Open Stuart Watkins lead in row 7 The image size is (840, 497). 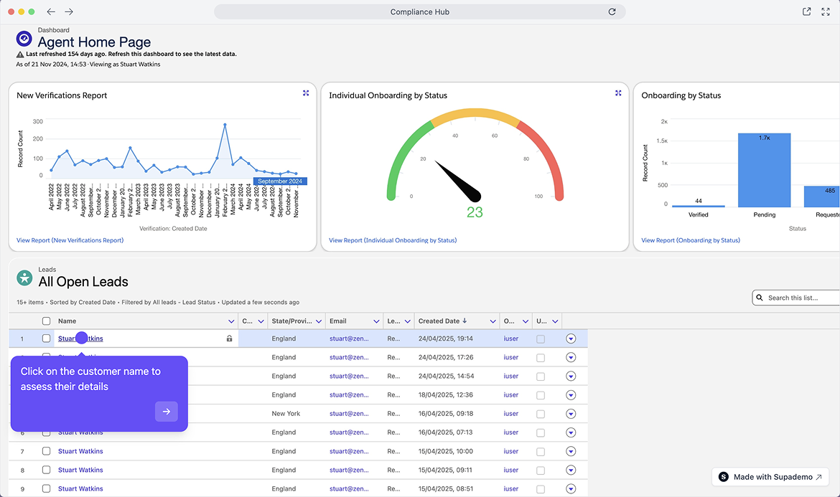[x=80, y=451]
